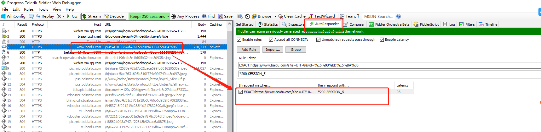The width and height of the screenshot is (541, 132).
Task: Open the Fiddler Orchestra Beta tab
Action: [x=389, y=24]
